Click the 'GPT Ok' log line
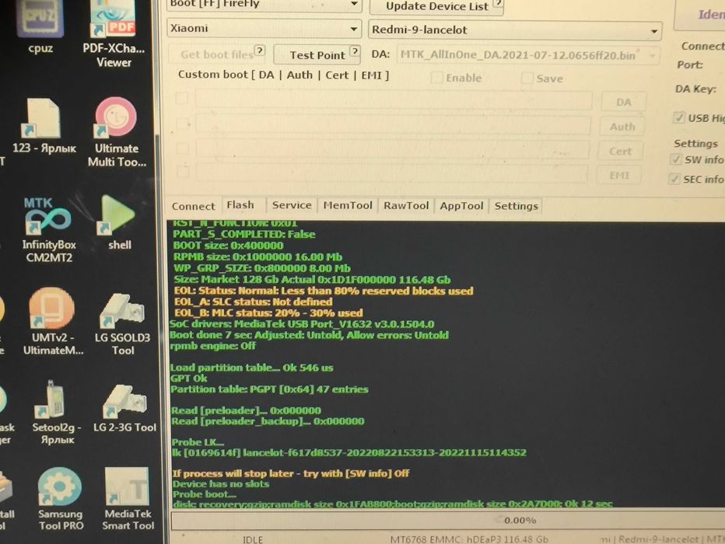The image size is (725, 544). pyautogui.click(x=189, y=378)
